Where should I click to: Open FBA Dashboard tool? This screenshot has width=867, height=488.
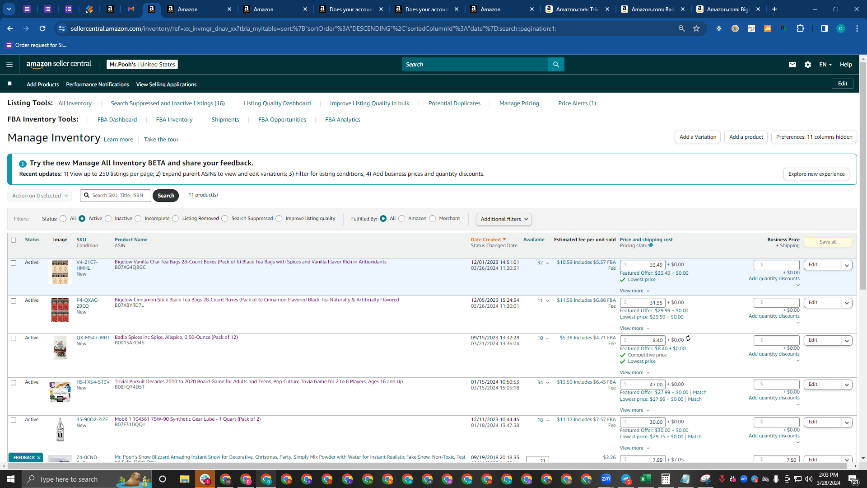click(117, 120)
